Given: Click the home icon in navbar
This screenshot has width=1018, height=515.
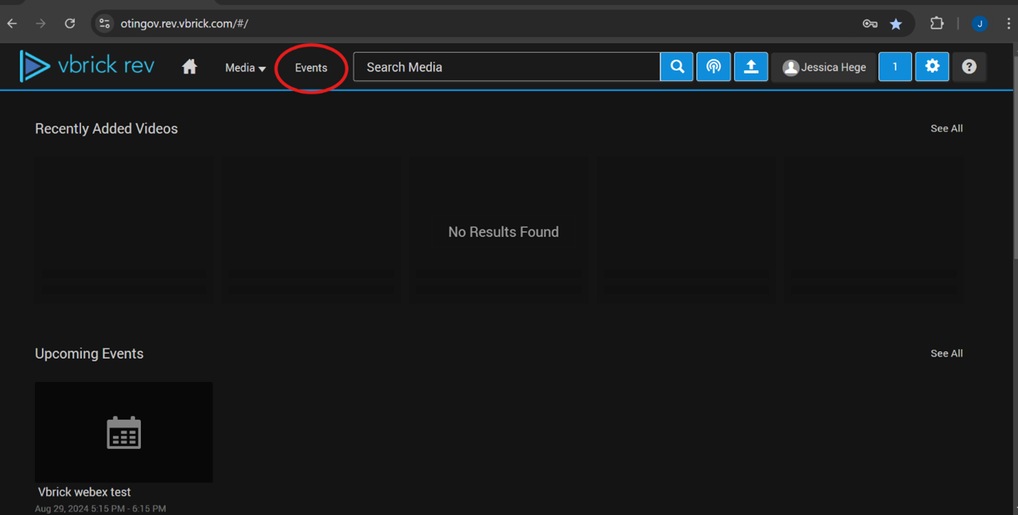Looking at the screenshot, I should (189, 67).
